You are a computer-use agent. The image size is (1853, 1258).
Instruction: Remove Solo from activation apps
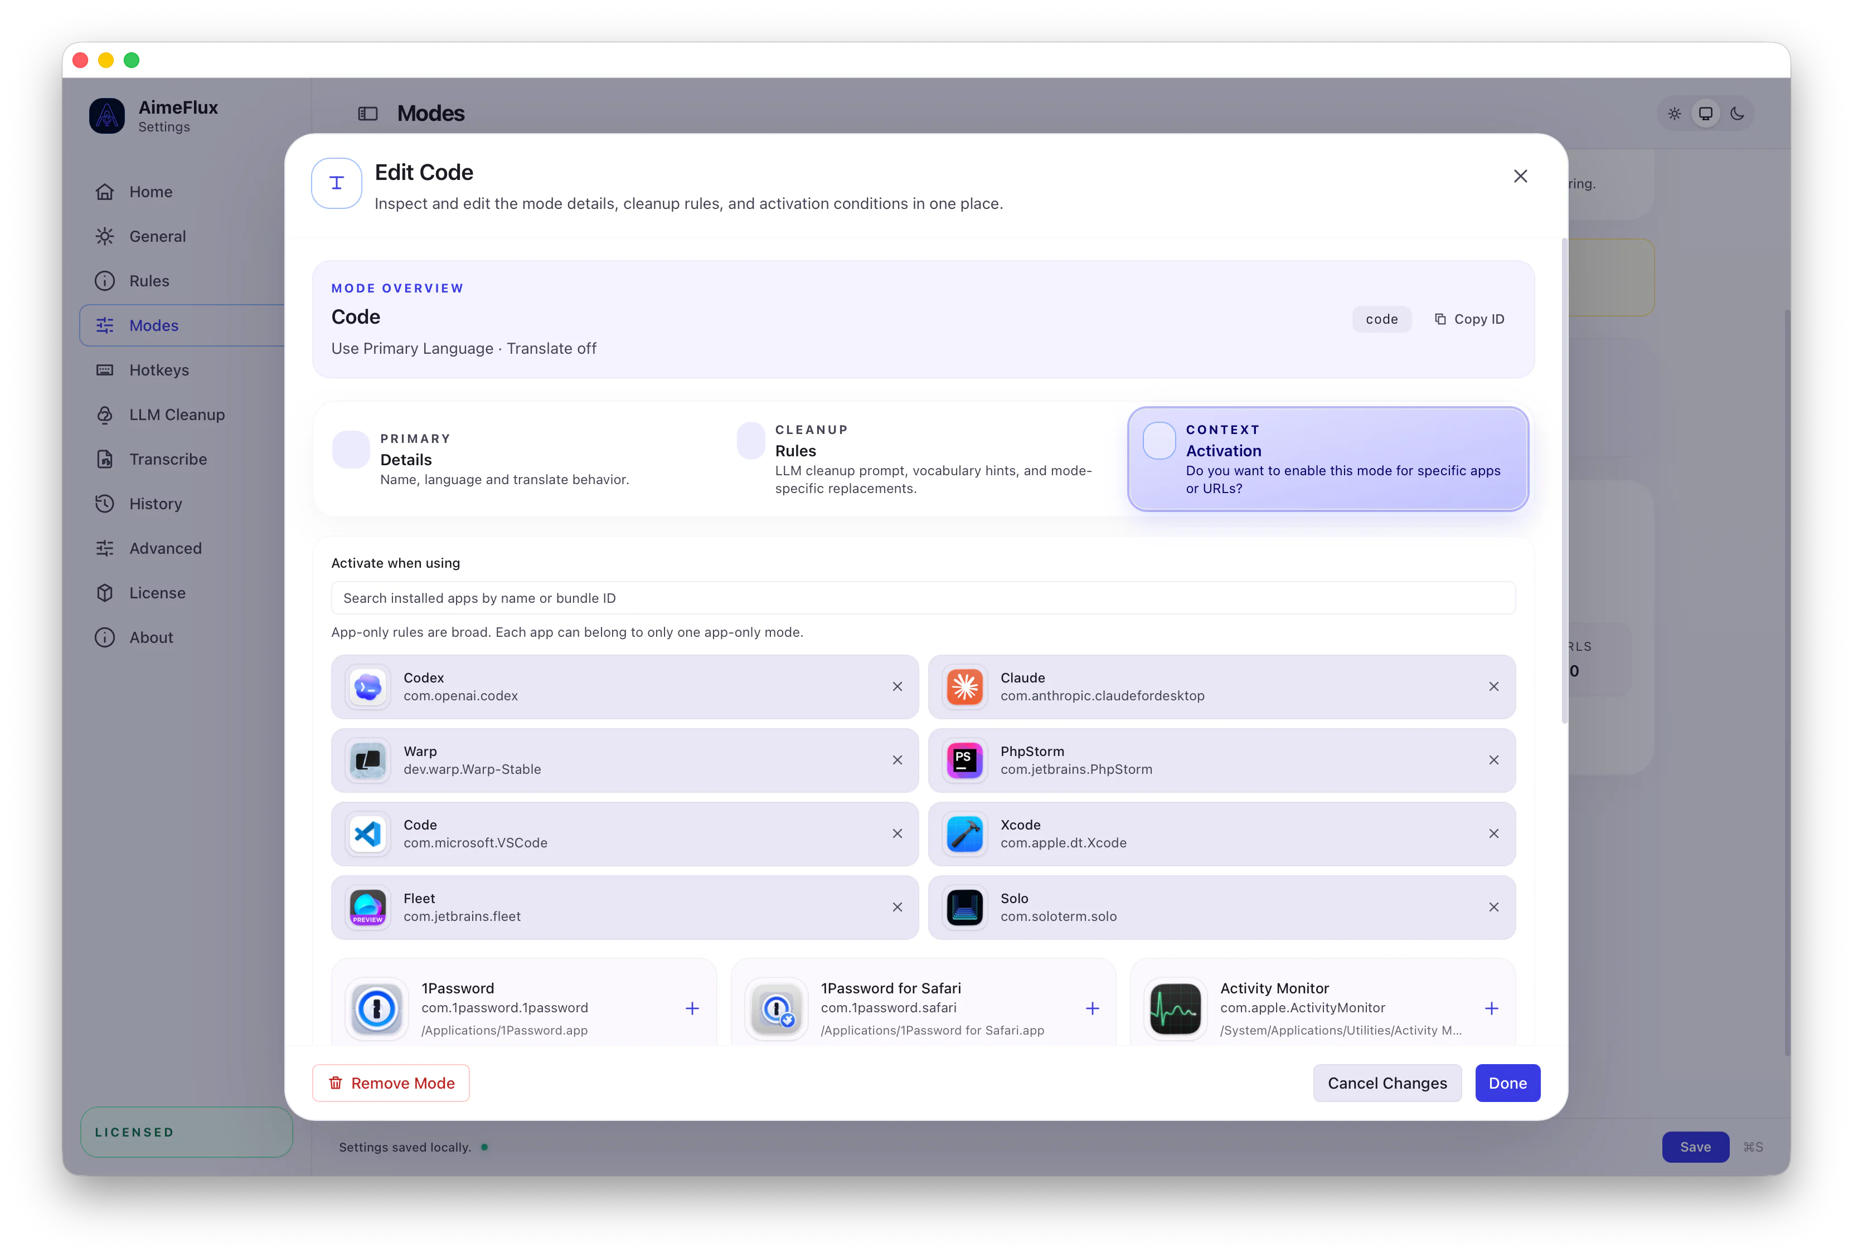pos(1493,908)
